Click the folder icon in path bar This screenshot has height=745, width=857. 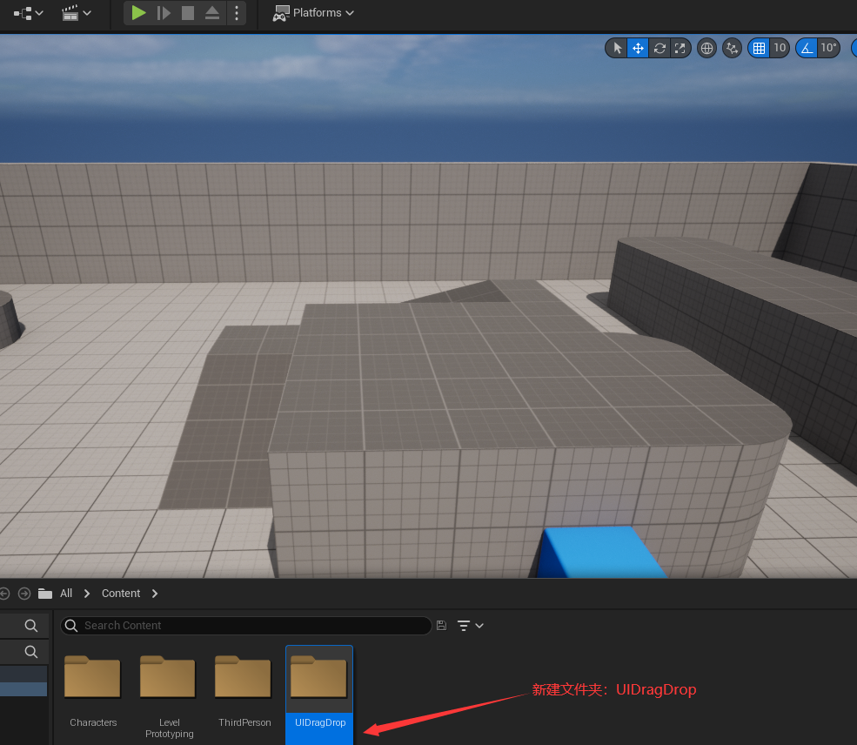pos(45,593)
